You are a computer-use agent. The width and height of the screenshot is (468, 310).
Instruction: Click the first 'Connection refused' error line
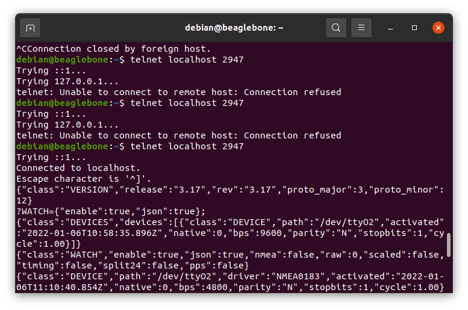[178, 92]
